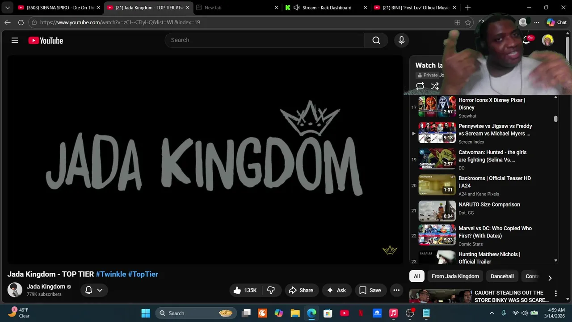Open the pink music app on taskbar

(393, 313)
